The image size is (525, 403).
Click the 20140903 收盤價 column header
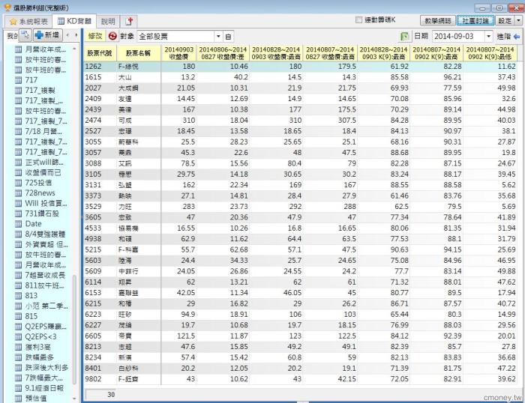[x=178, y=53]
